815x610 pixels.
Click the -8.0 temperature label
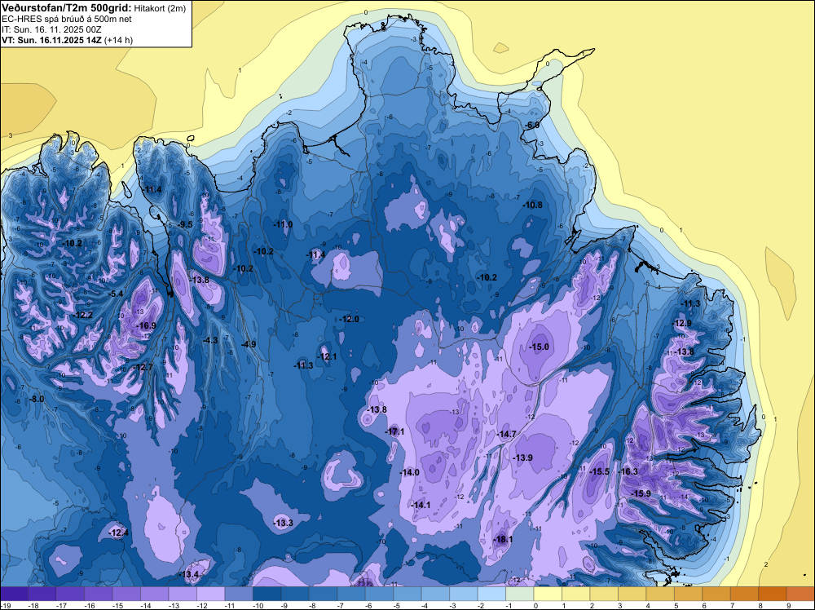[36, 399]
